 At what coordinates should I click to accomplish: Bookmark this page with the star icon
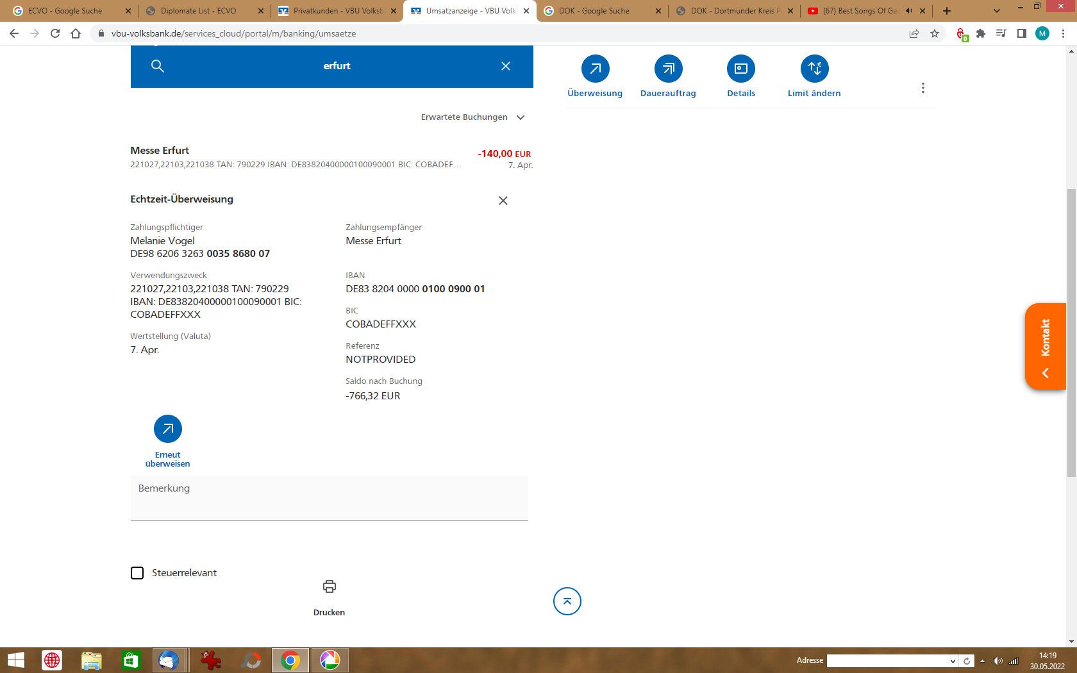935,33
